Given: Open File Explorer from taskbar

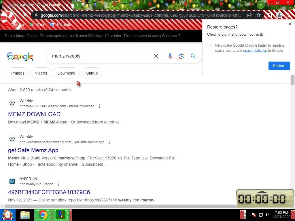Looking at the screenshot, I should 25,215.
